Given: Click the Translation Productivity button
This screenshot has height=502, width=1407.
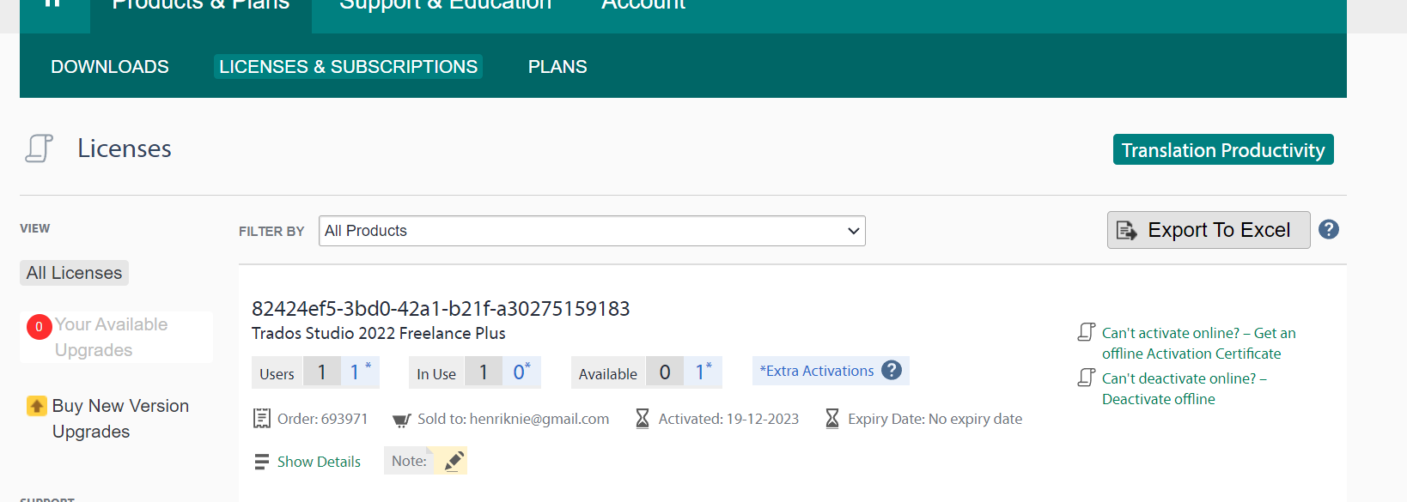Looking at the screenshot, I should [x=1223, y=149].
